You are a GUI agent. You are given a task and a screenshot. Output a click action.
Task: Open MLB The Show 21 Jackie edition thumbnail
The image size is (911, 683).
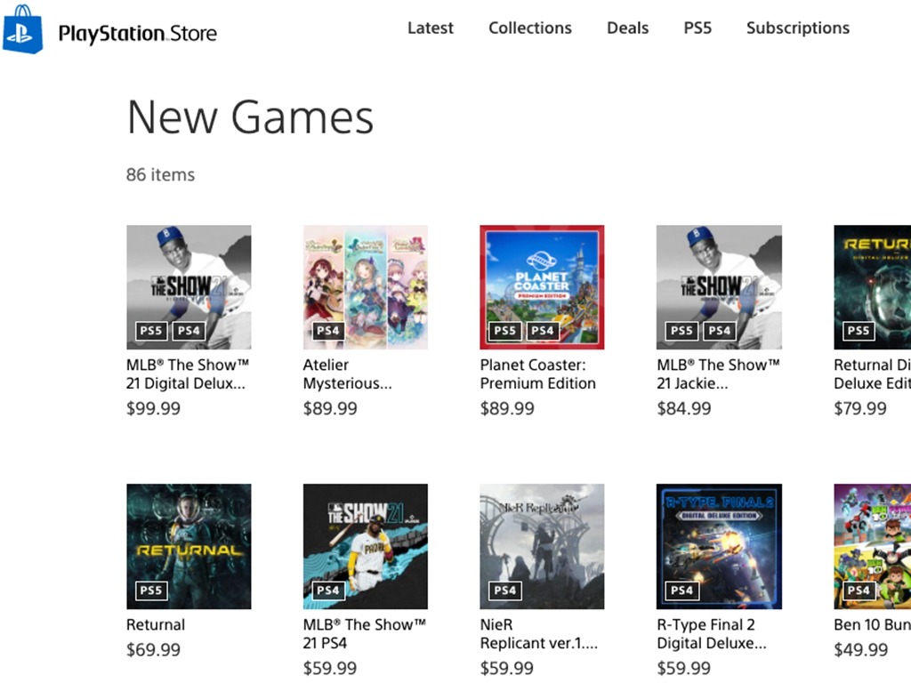(719, 286)
